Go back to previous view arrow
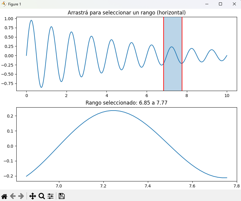The height and width of the screenshot is (201, 241). 13,196
